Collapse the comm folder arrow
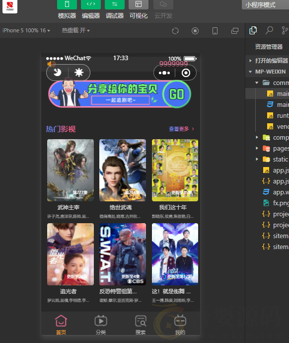The height and width of the screenshot is (343, 289). (257, 83)
